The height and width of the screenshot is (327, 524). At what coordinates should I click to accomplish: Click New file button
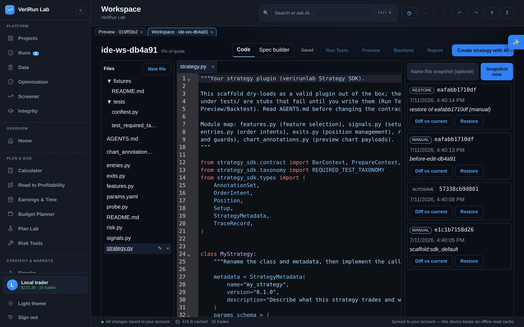(x=157, y=69)
